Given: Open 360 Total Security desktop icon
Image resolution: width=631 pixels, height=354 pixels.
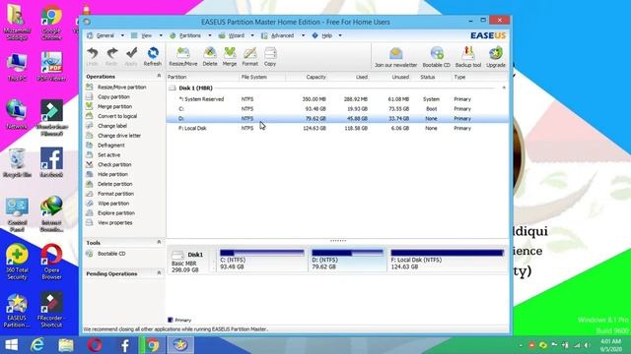Looking at the screenshot, I should pos(17,262).
